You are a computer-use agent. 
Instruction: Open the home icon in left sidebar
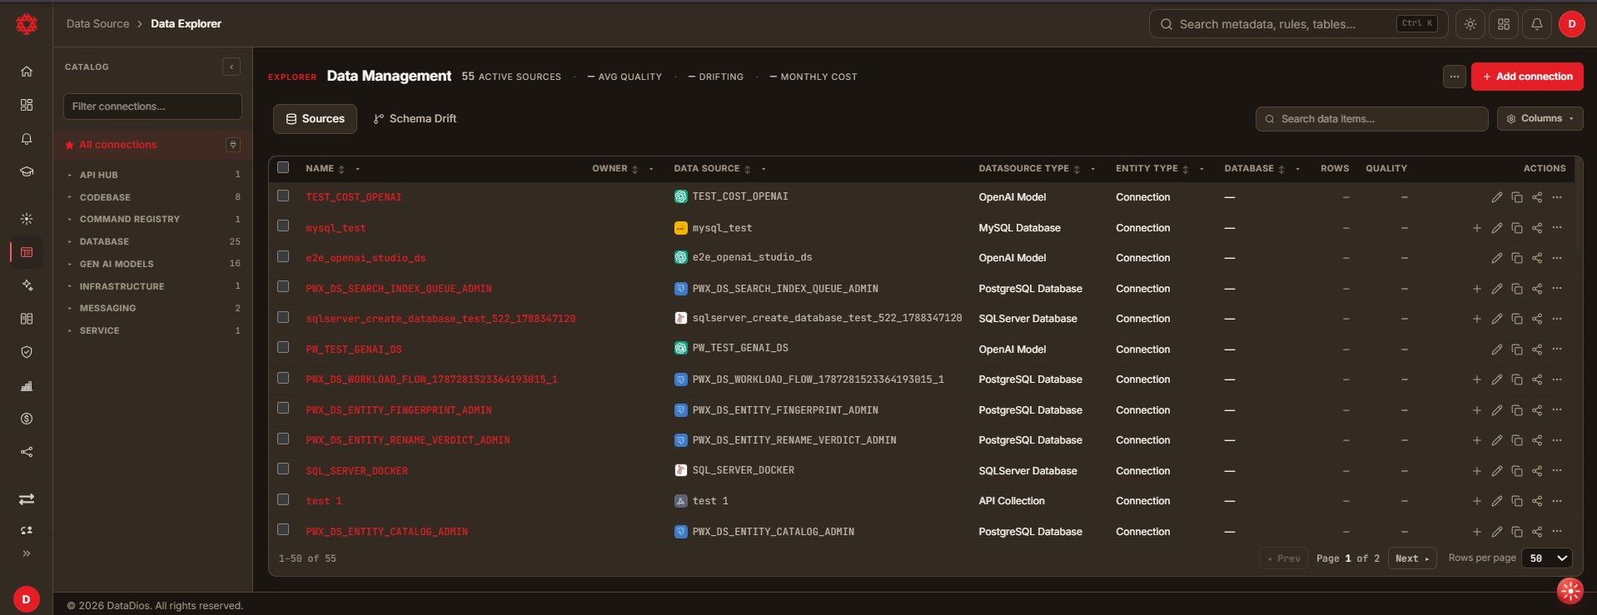coord(27,72)
